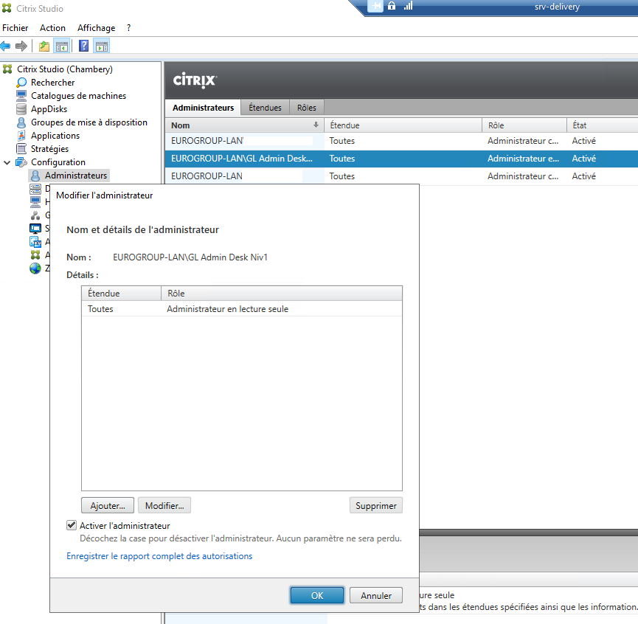Image resolution: width=638 pixels, height=624 pixels.
Task: Click the Administrateurs user icon in tree
Action: [35, 176]
